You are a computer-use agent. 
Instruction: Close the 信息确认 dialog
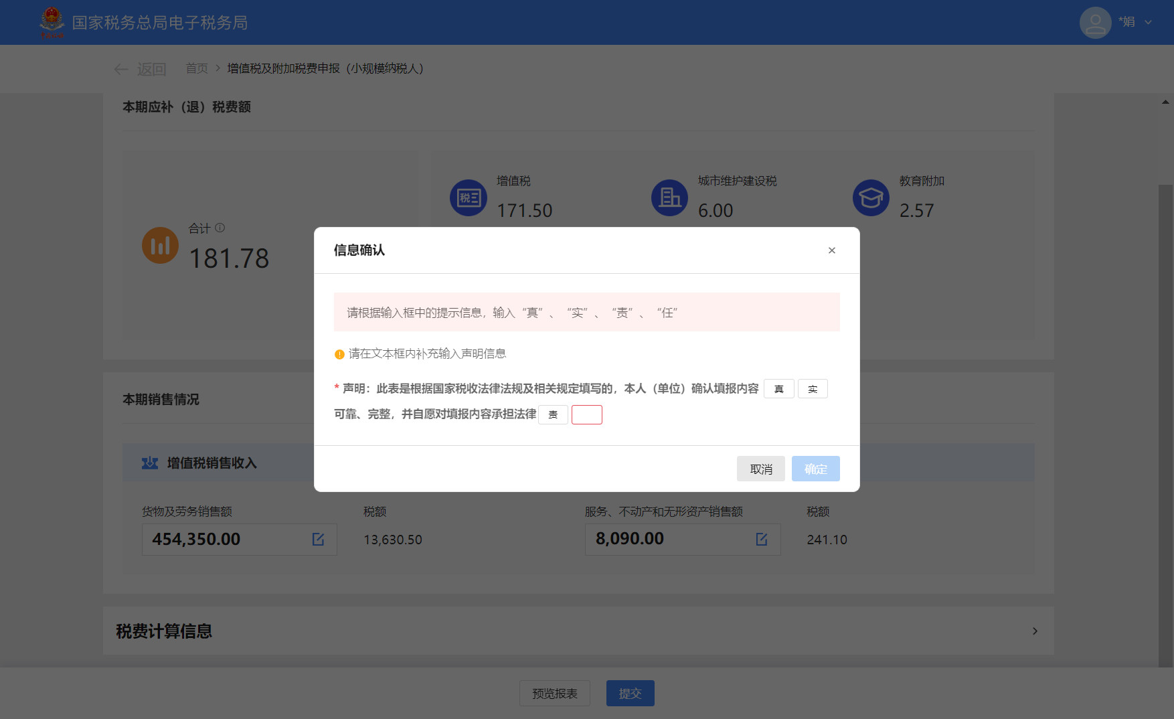point(831,250)
